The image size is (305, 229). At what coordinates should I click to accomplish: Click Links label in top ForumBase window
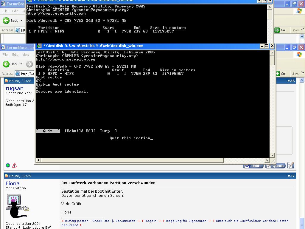[295, 30]
